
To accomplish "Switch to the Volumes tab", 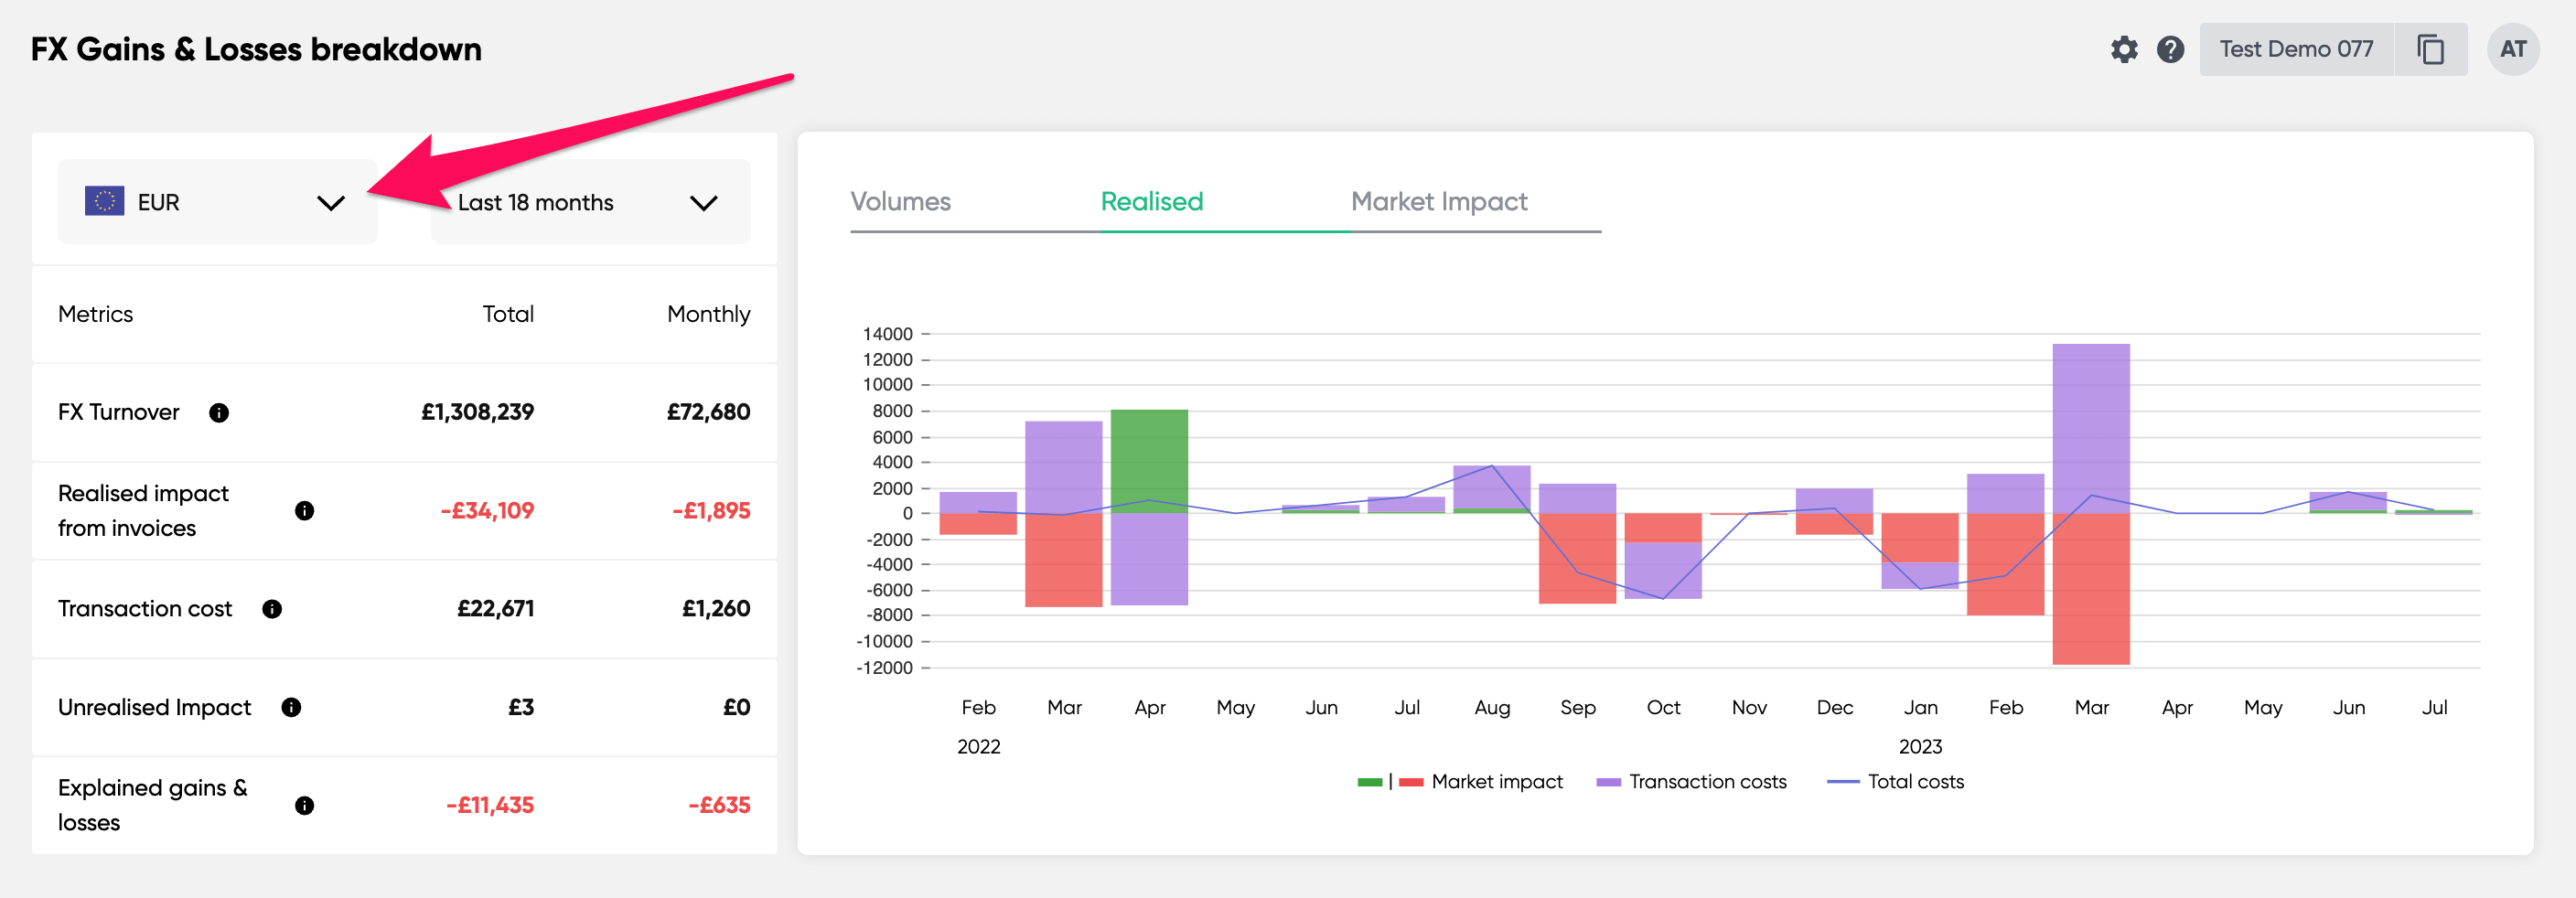I will click(x=899, y=201).
